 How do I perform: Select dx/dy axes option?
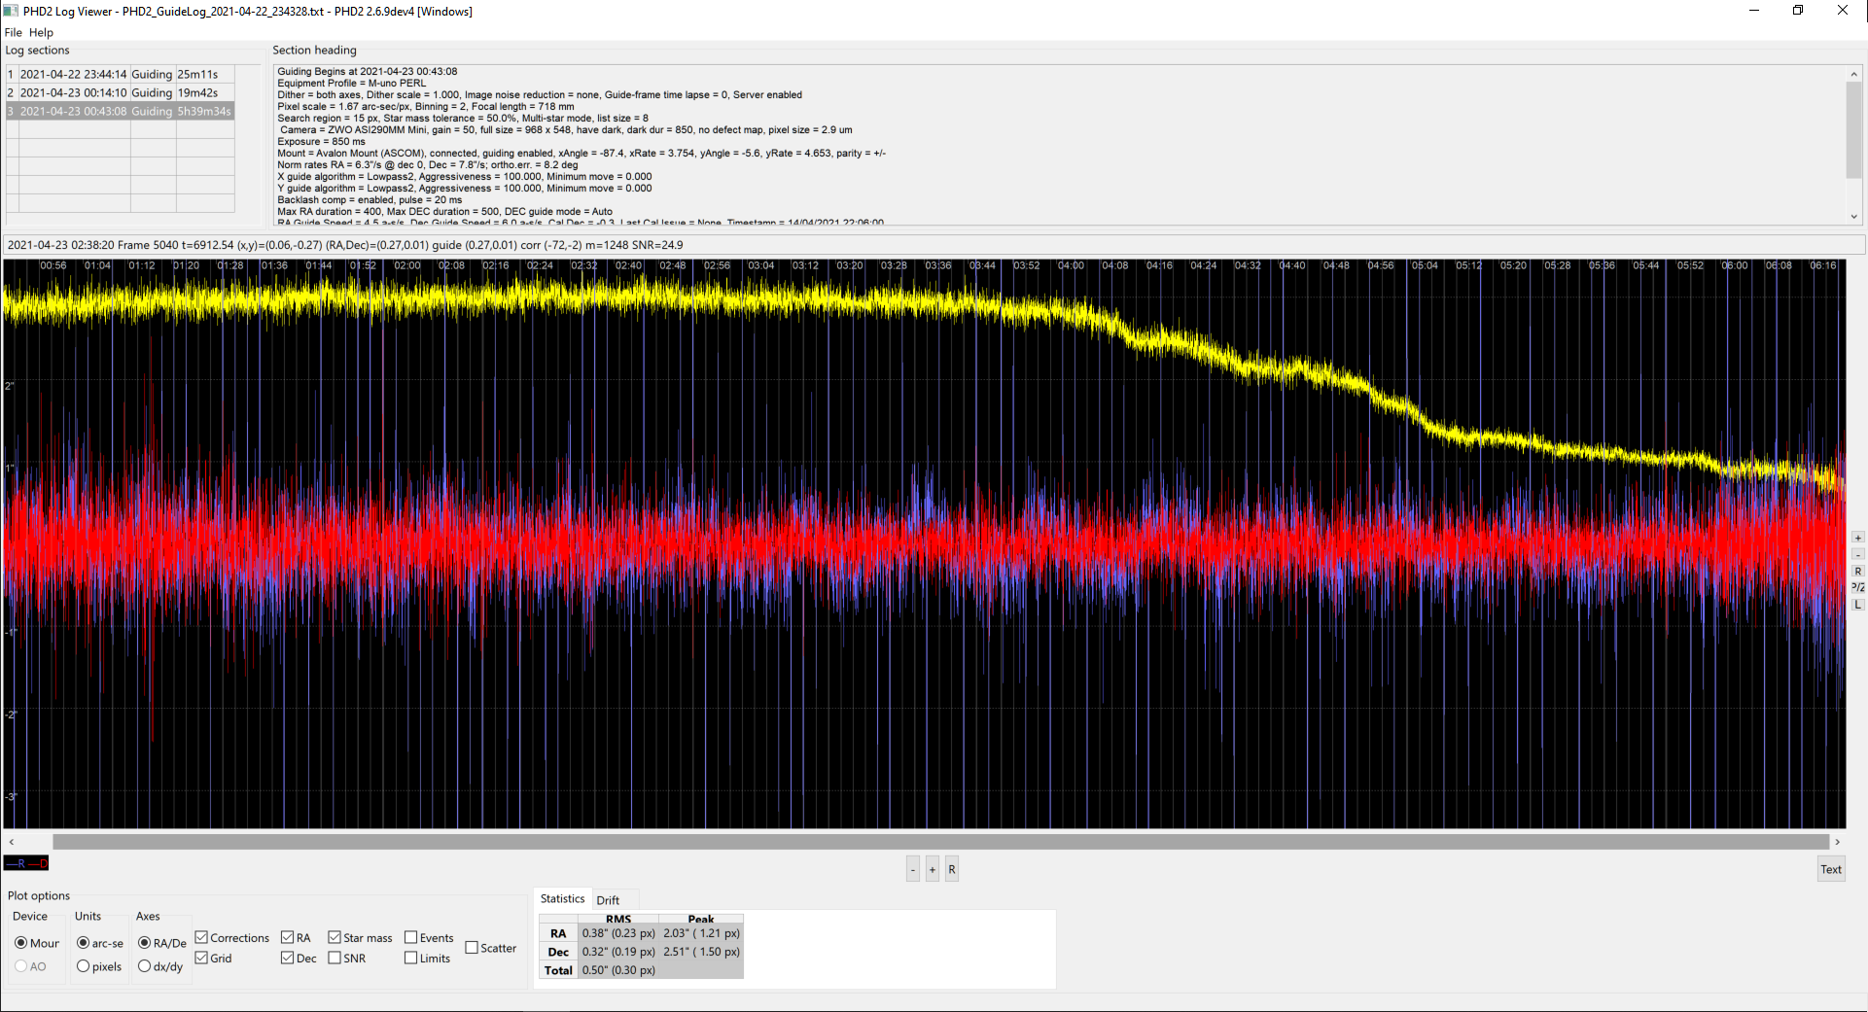(160, 966)
